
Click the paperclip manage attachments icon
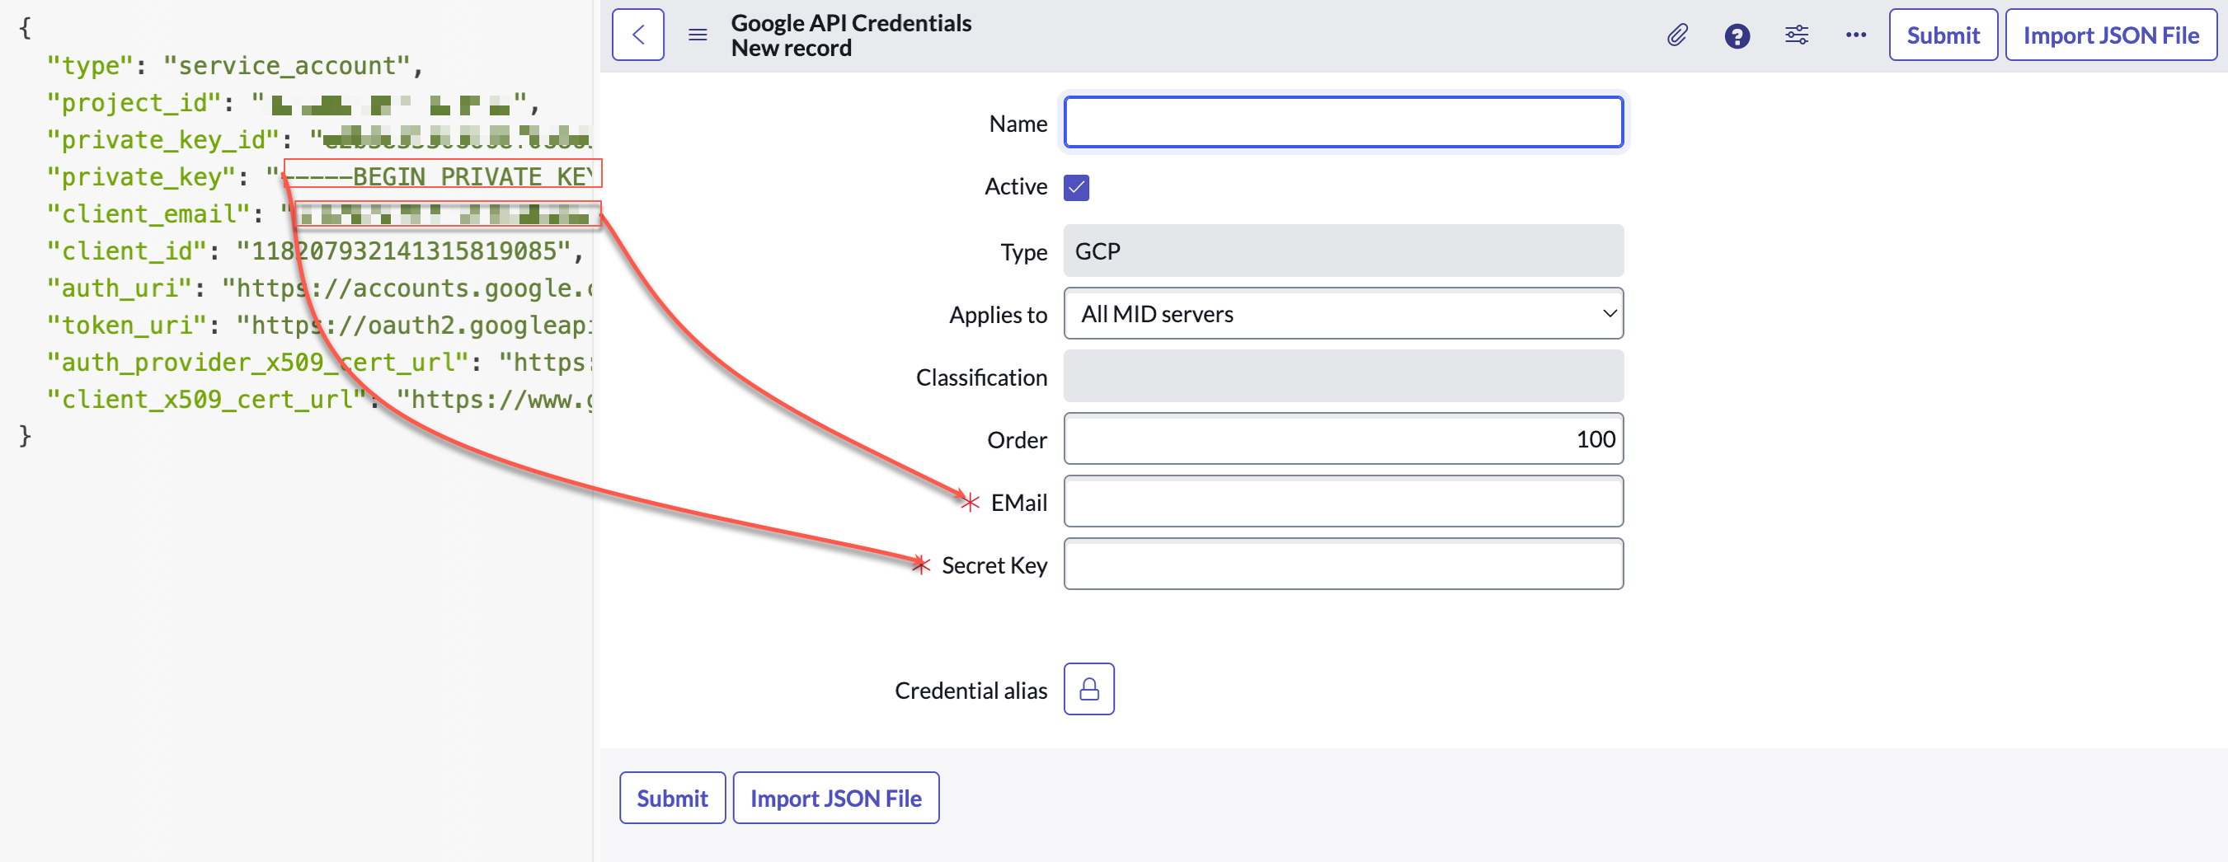(1677, 35)
